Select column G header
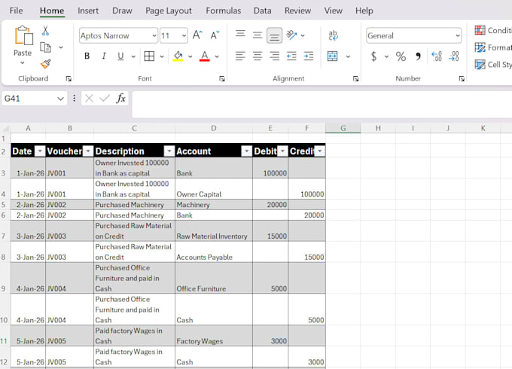 click(x=343, y=128)
